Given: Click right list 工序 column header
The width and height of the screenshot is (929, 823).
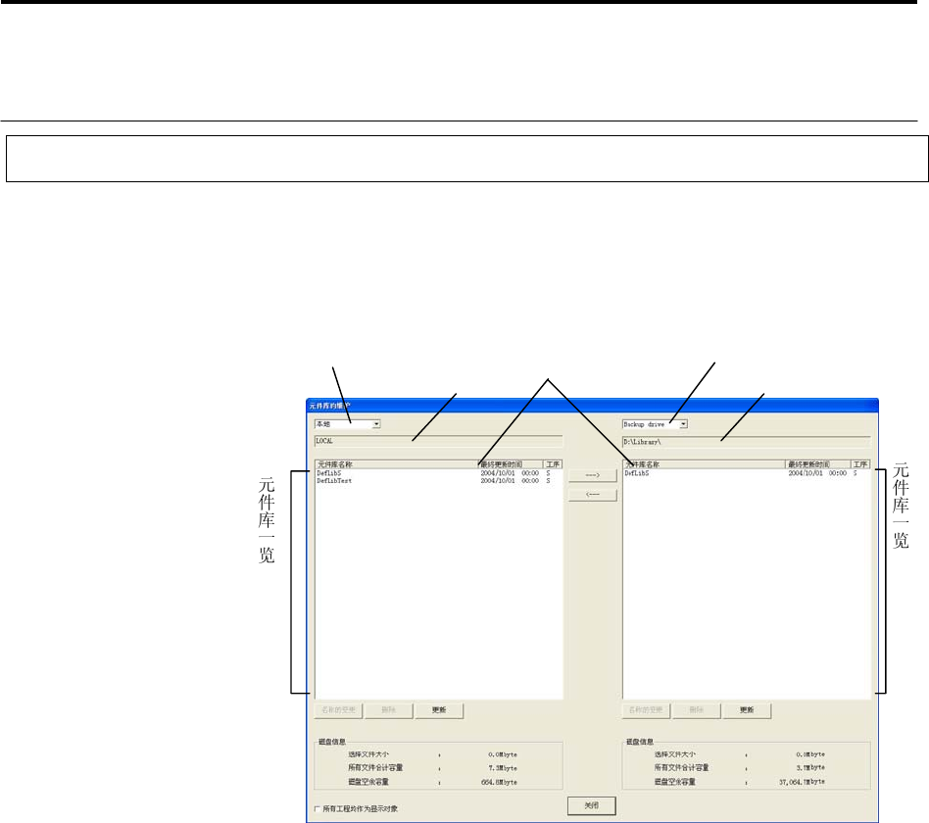Looking at the screenshot, I should tap(860, 464).
